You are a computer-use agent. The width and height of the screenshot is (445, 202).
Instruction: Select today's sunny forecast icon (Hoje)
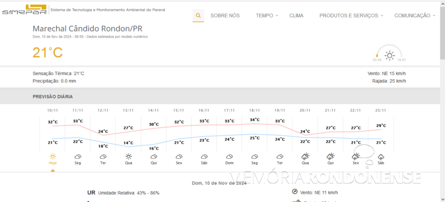click(53, 156)
